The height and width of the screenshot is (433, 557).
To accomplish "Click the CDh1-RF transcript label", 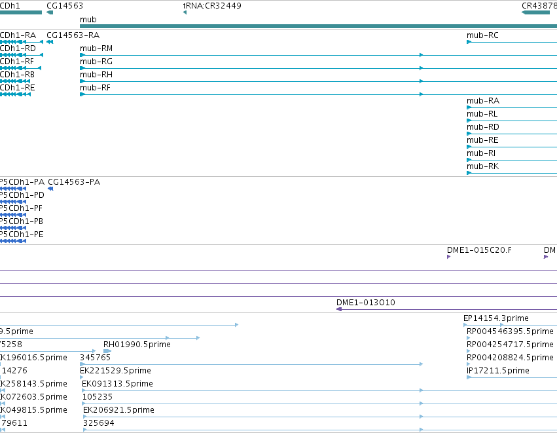I will pos(17,62).
